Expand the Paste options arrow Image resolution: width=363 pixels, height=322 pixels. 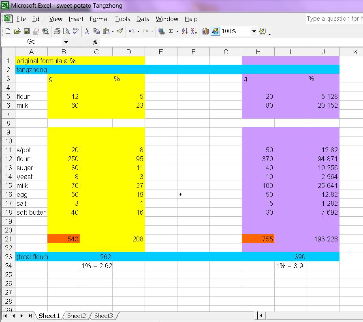click(113, 31)
